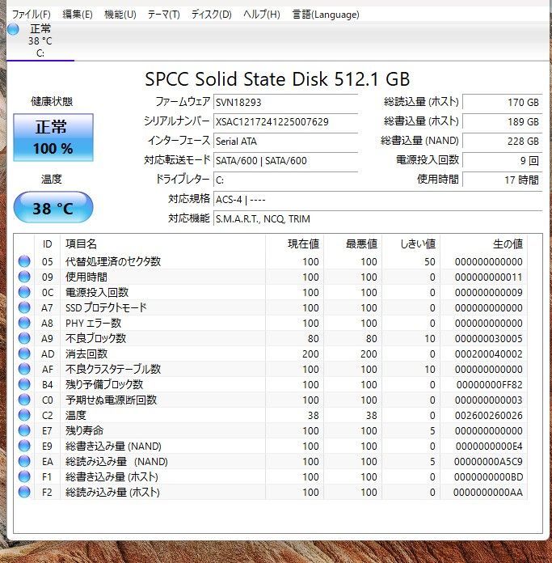
Task: Select the 消去回数 attribute name
Action: 86,353
